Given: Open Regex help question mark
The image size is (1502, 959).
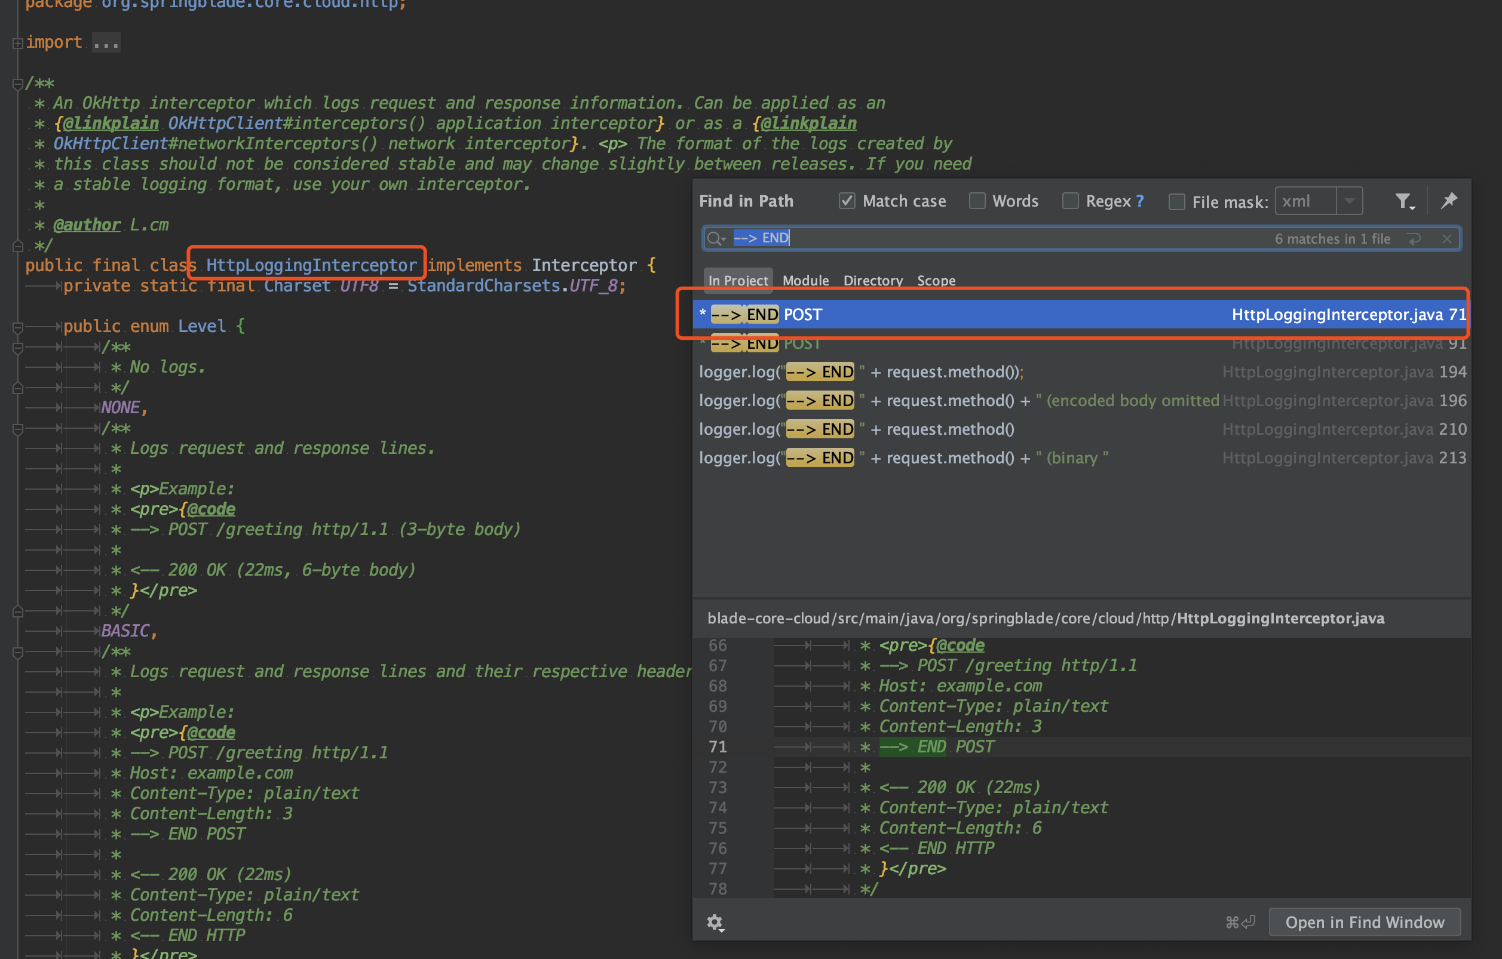Looking at the screenshot, I should (1139, 201).
